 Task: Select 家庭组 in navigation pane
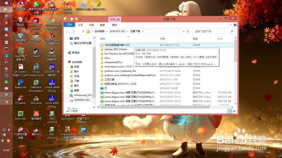pyautogui.click(x=74, y=53)
